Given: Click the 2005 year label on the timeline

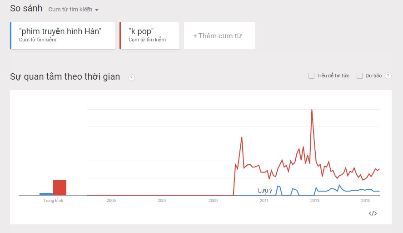Looking at the screenshot, I should point(111,200).
